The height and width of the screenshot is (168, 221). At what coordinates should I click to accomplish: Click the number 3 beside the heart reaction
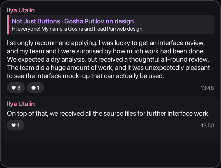tap(19, 88)
